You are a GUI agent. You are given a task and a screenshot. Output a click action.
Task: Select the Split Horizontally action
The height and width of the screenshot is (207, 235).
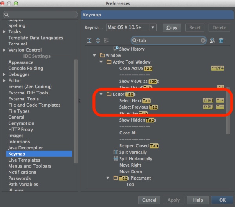pos(136,159)
